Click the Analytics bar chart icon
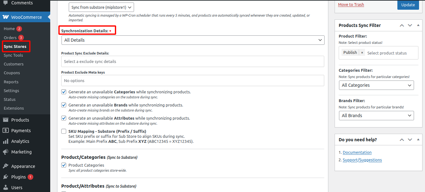This screenshot has height=192, width=425. pyautogui.click(x=6, y=141)
